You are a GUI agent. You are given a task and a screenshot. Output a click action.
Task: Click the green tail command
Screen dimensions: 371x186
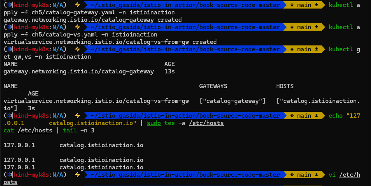pos(70,130)
